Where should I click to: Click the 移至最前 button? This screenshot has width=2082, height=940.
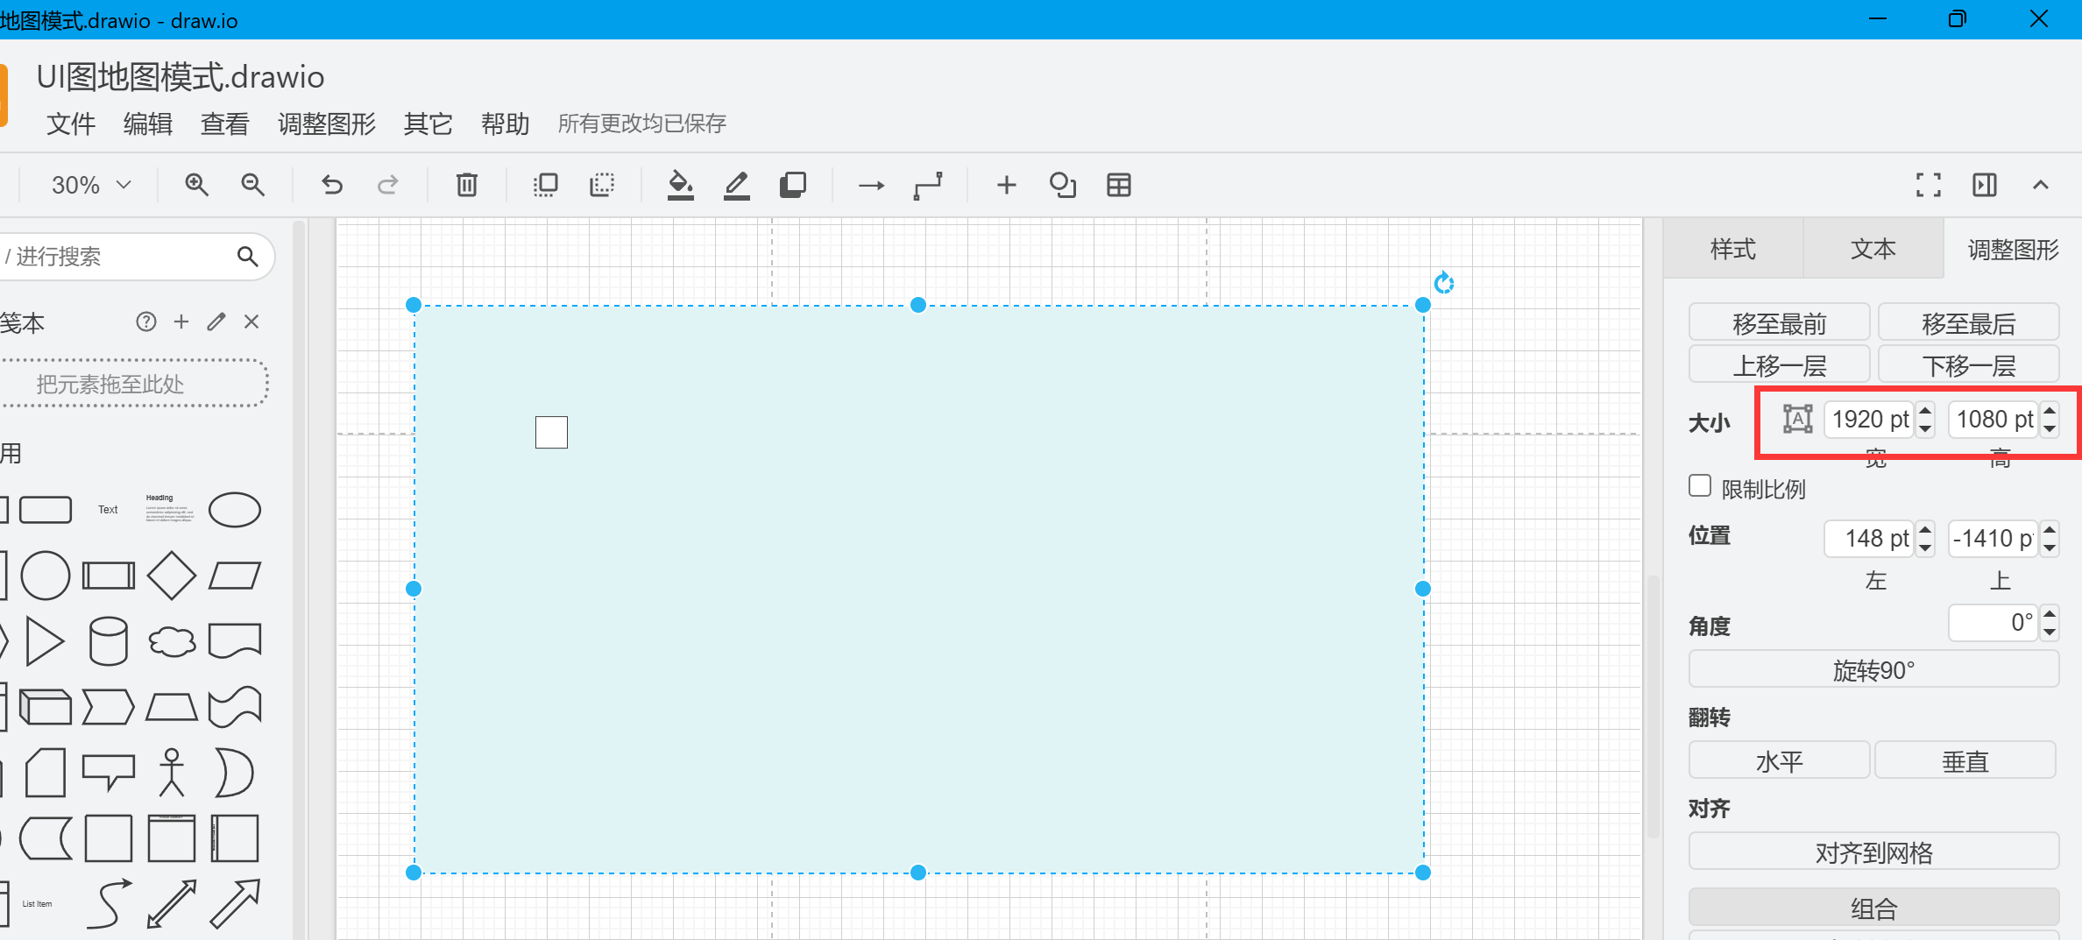(x=1780, y=323)
